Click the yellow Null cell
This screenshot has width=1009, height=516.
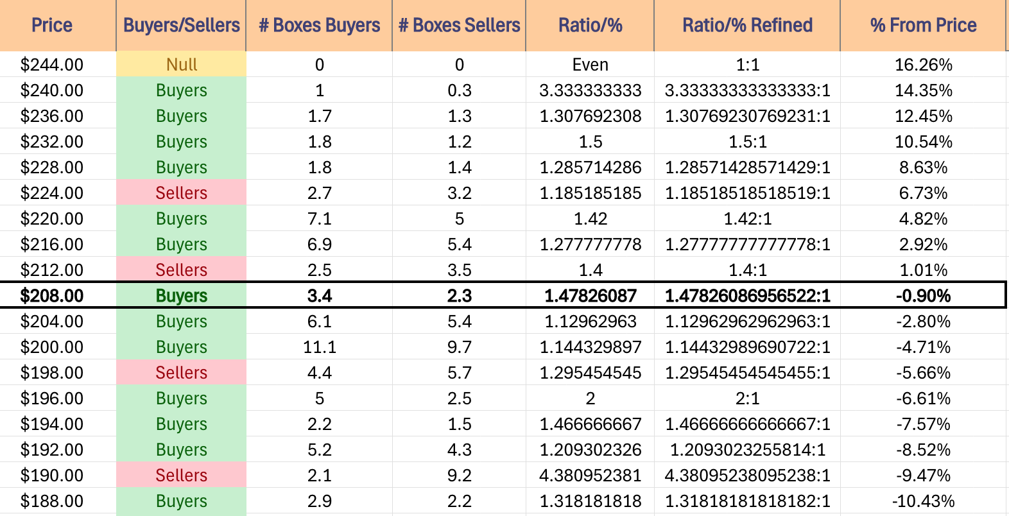(181, 64)
